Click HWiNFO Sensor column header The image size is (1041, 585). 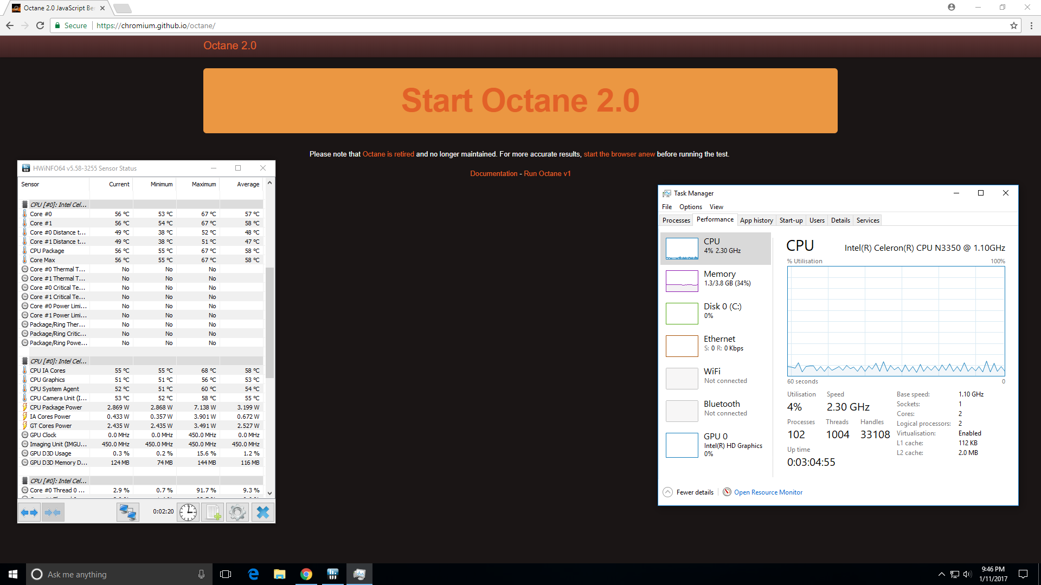(x=54, y=185)
